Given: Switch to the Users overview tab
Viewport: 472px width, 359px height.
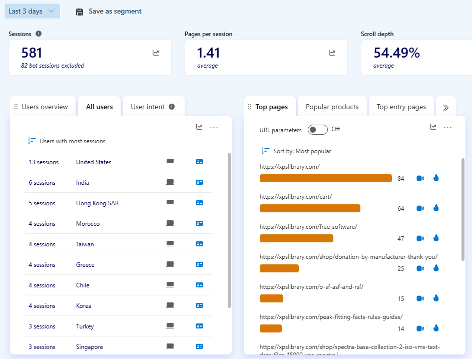Looking at the screenshot, I should pyautogui.click(x=44, y=107).
